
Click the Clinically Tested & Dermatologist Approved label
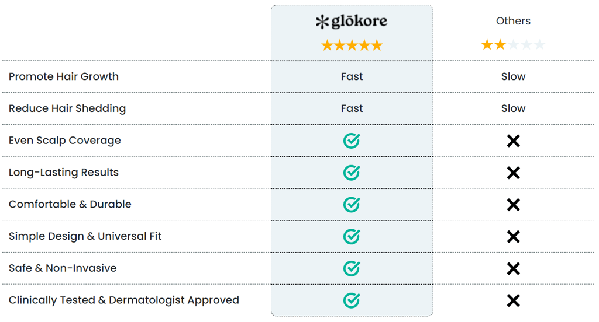point(124,300)
